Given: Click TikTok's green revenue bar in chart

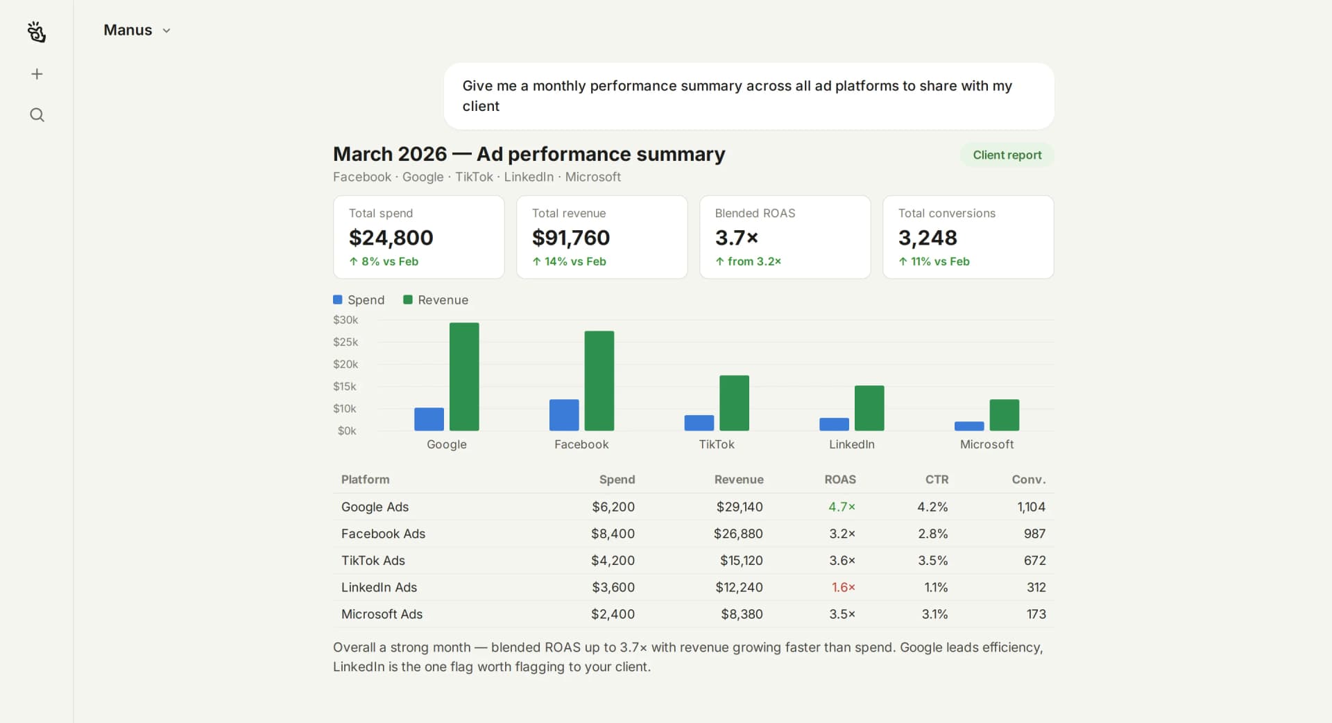Looking at the screenshot, I should coord(735,403).
